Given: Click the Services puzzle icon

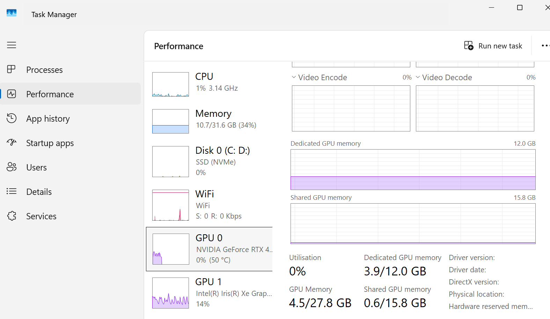Looking at the screenshot, I should click(12, 216).
